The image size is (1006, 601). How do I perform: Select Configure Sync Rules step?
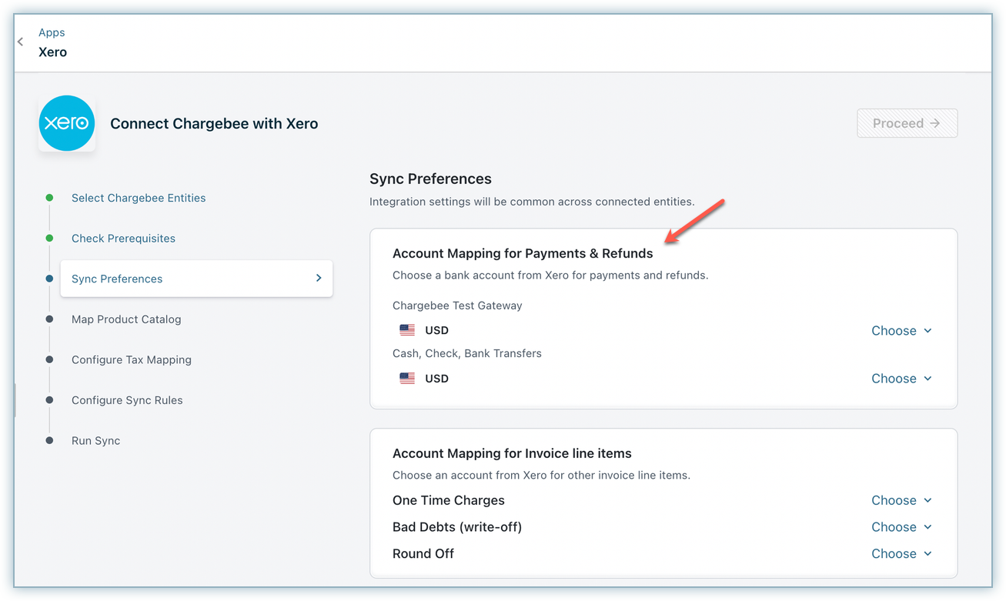[127, 400]
